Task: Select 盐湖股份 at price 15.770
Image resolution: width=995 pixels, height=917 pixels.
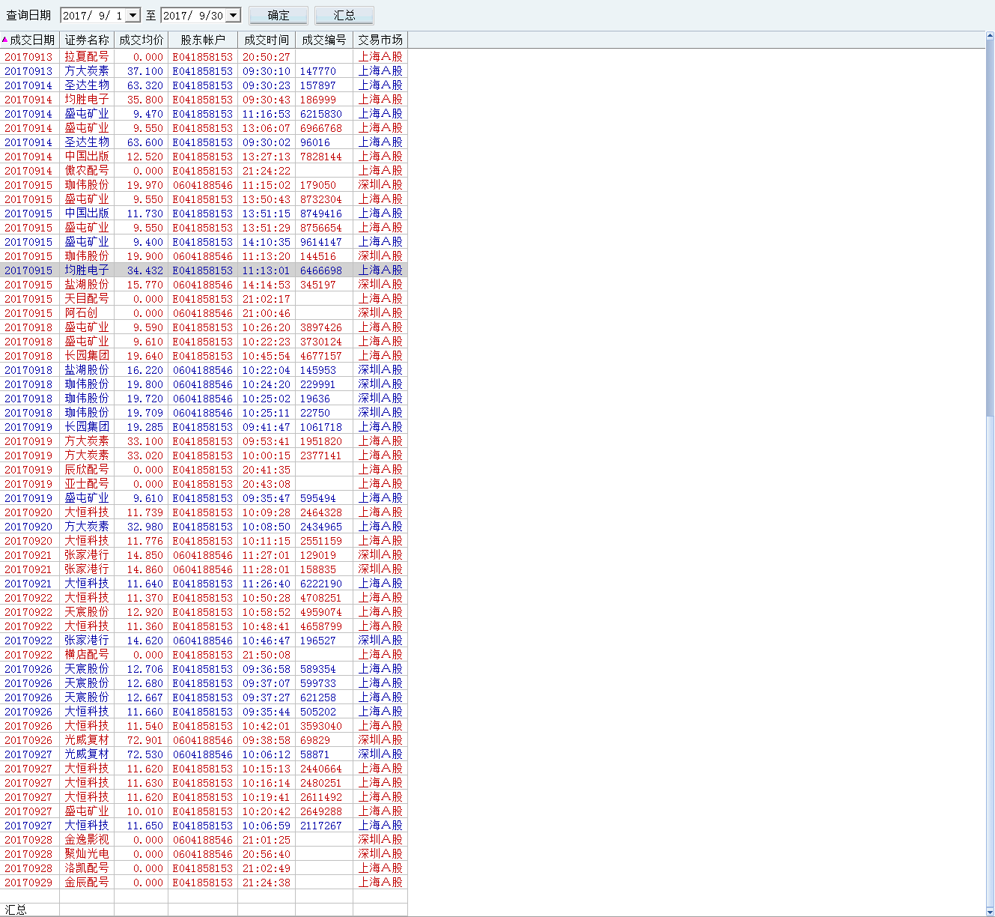Action: click(x=87, y=285)
